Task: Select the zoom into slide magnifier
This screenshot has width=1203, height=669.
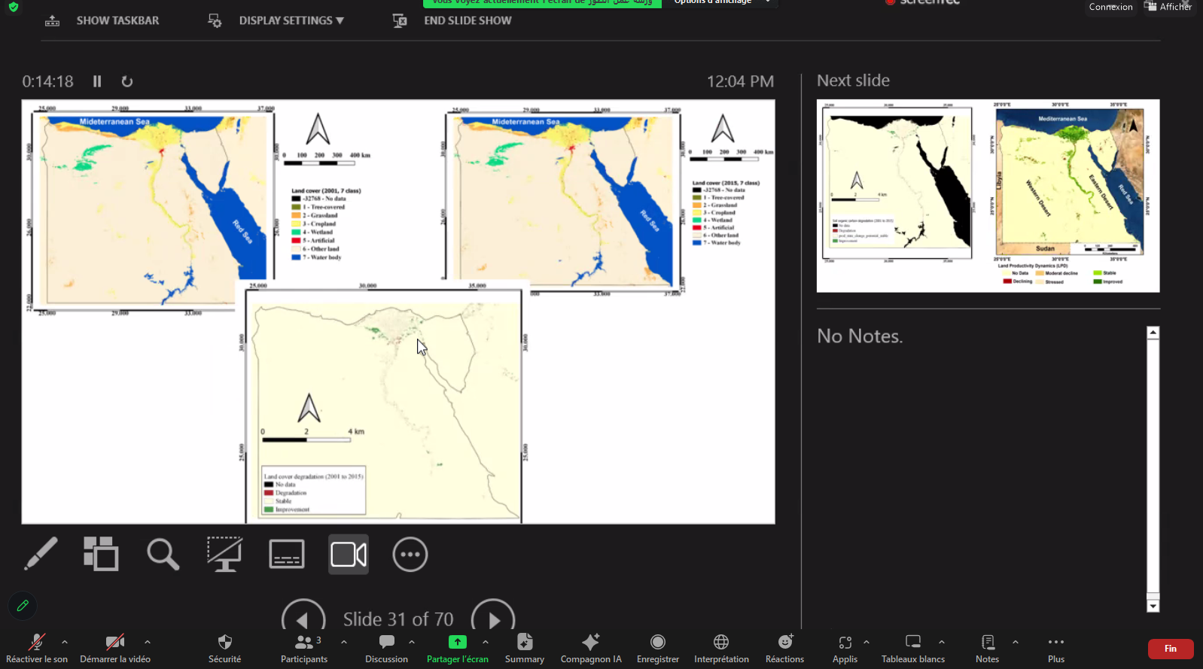Action: pos(163,555)
